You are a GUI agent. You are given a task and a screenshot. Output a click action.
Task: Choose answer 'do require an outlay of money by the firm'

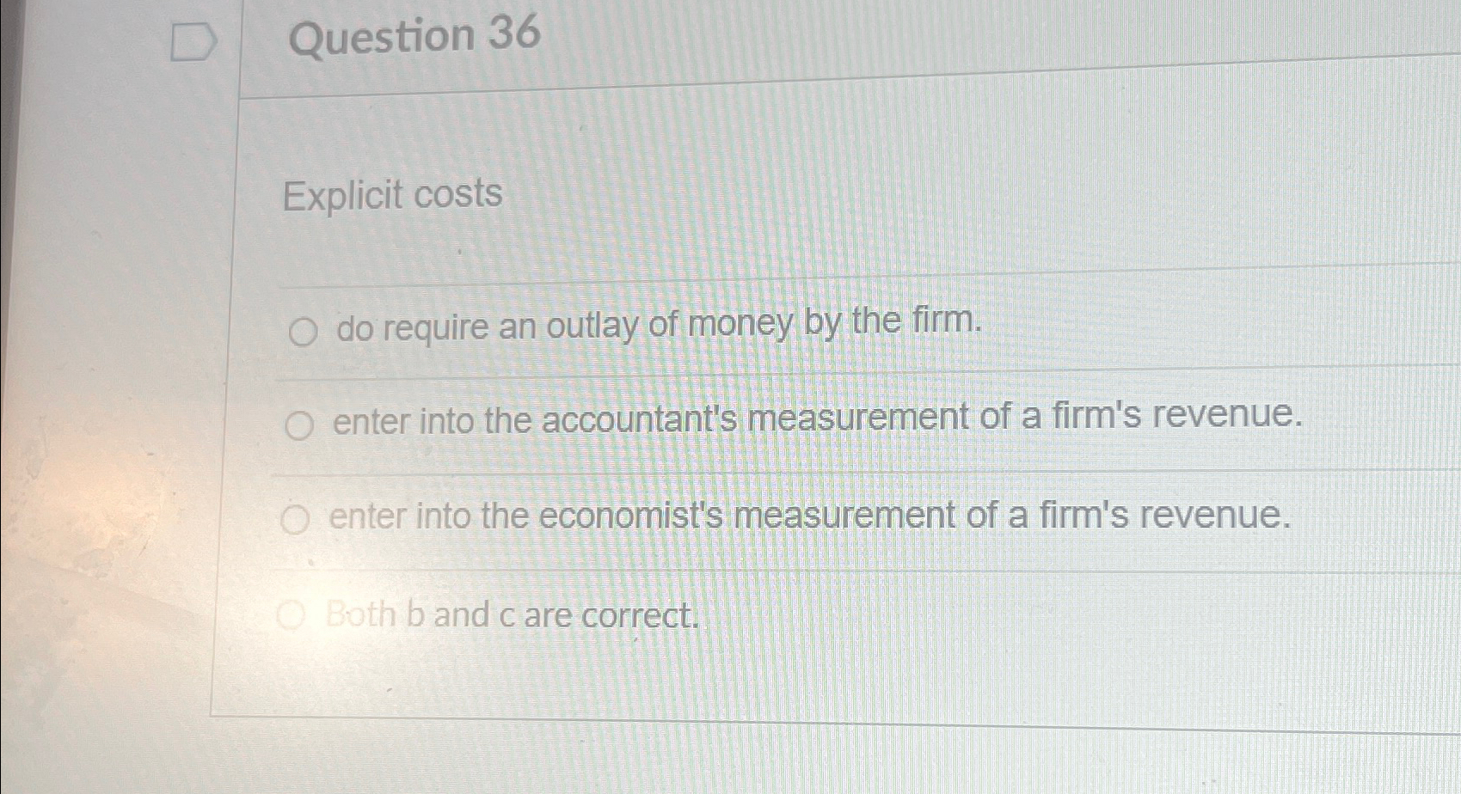[655, 327]
